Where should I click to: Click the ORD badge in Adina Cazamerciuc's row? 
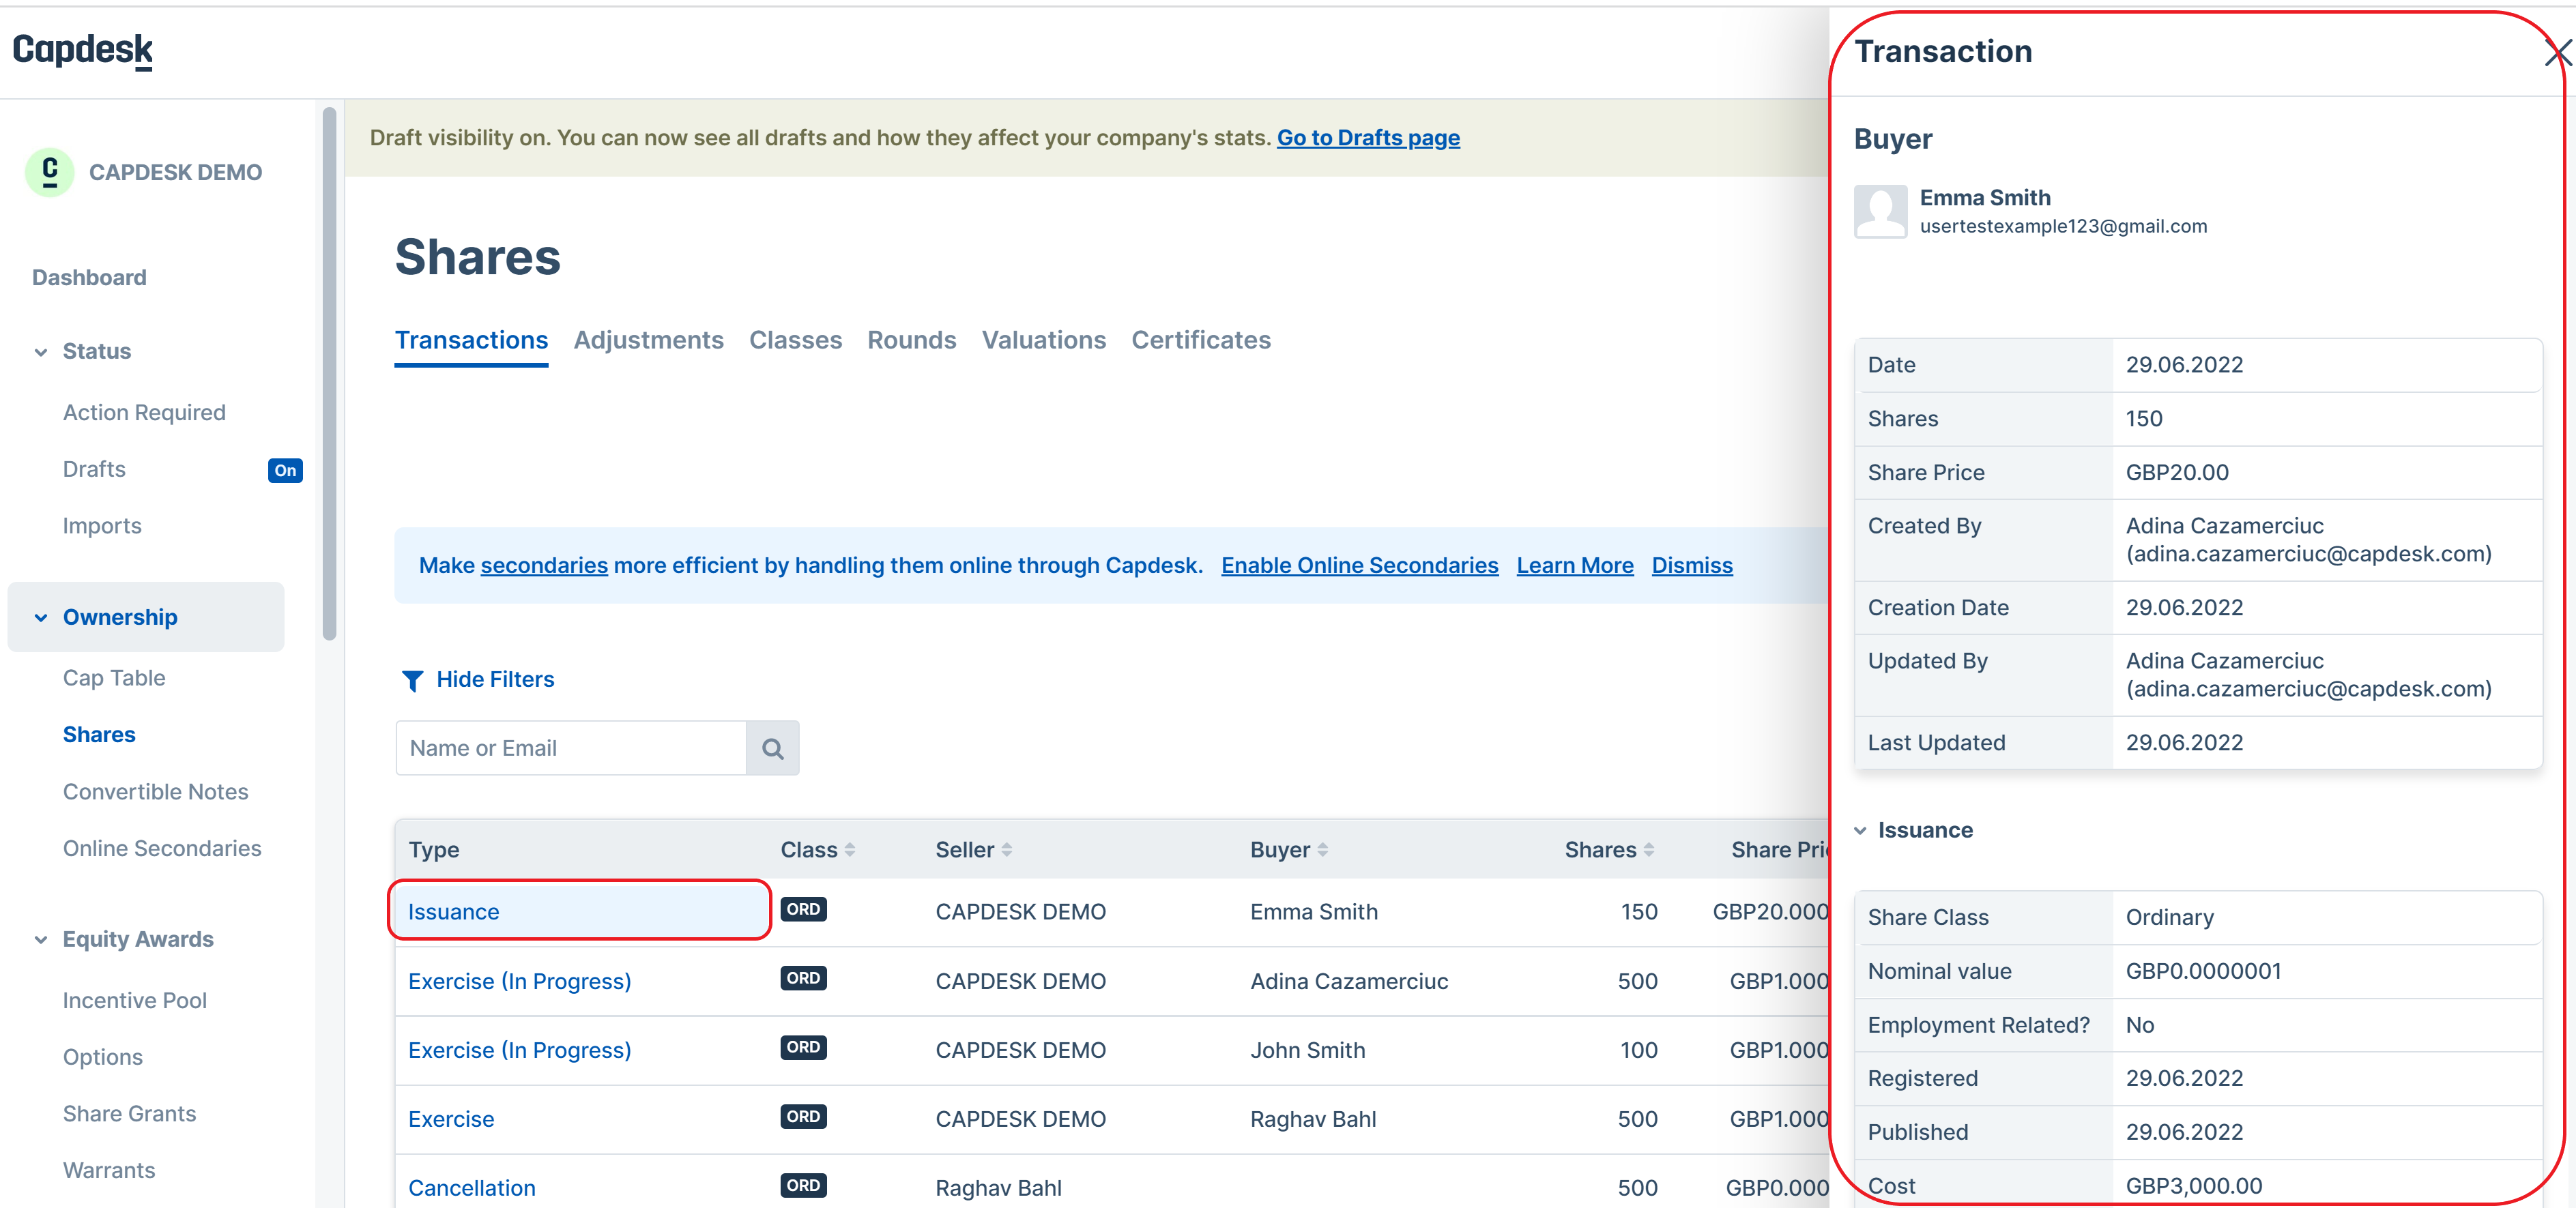pyautogui.click(x=803, y=978)
